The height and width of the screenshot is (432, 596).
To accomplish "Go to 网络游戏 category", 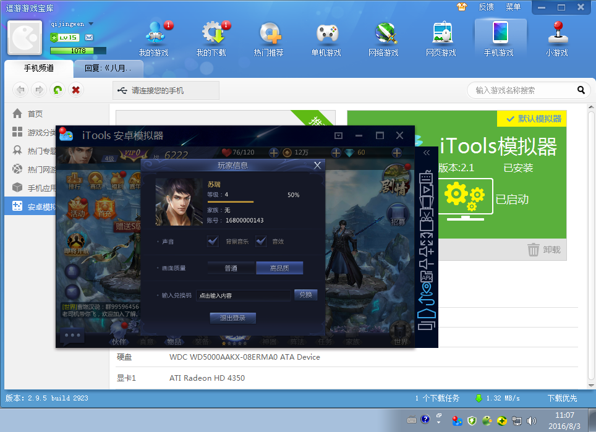I will click(x=383, y=39).
